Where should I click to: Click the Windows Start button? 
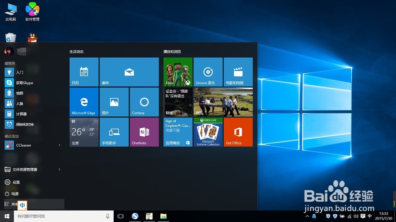pyautogui.click(x=7, y=216)
